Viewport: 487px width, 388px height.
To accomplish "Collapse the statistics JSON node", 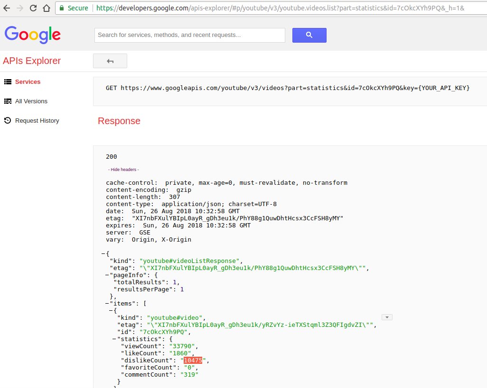I will point(114,339).
